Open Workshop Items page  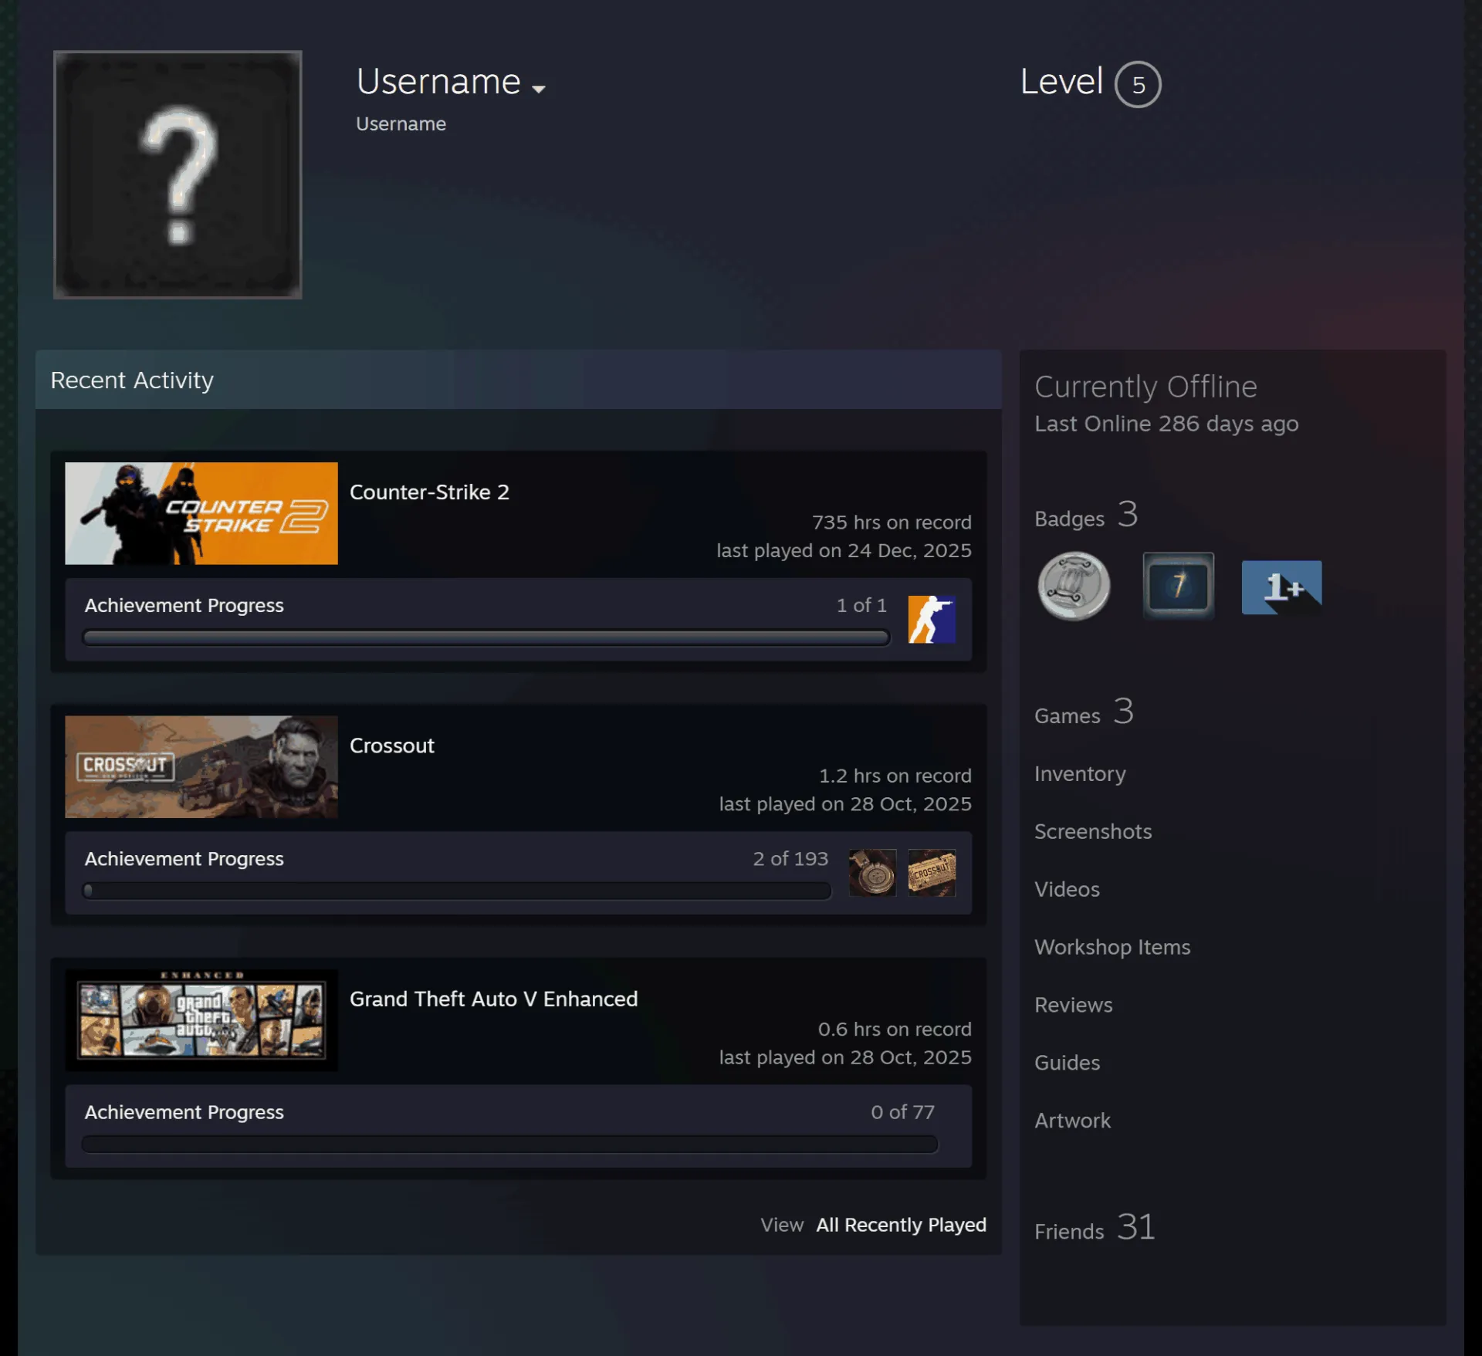(1112, 947)
